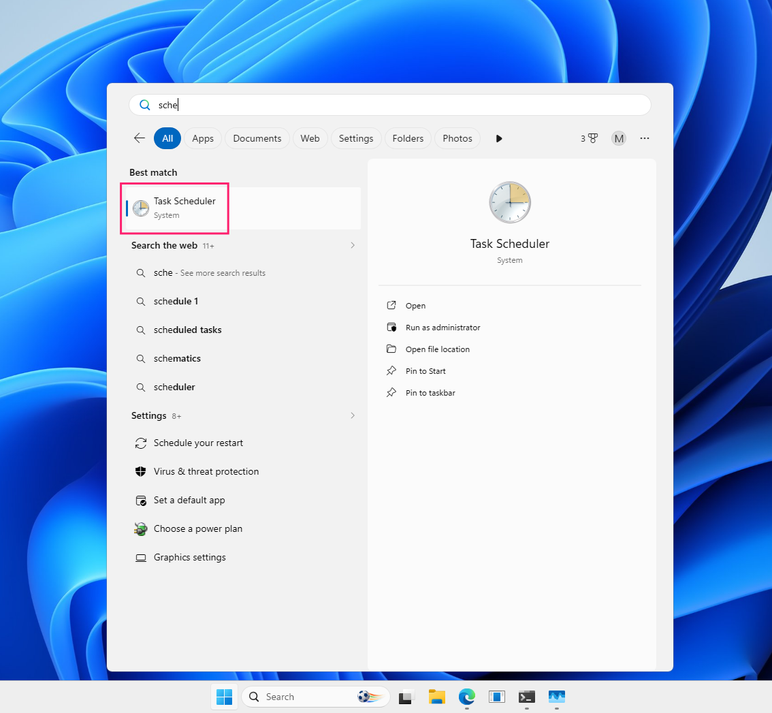
Task: Open the Windows Start button
Action: coord(225,697)
